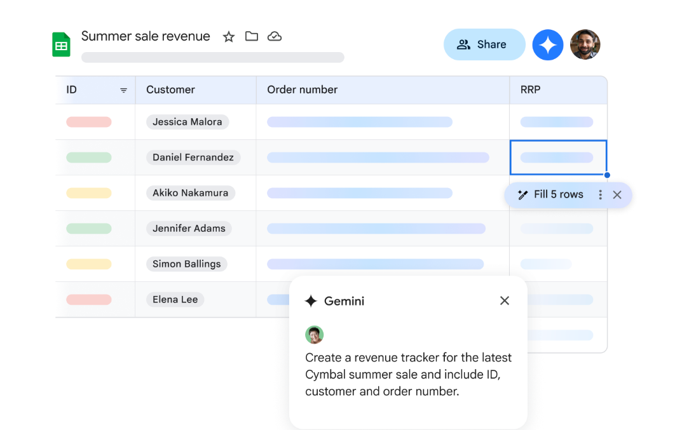Click the Jessica Malora customer chip

click(188, 122)
